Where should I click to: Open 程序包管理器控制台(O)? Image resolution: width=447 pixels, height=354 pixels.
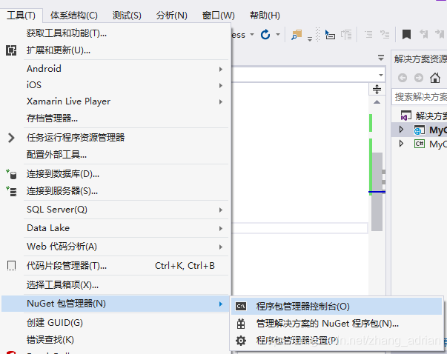(x=337, y=307)
